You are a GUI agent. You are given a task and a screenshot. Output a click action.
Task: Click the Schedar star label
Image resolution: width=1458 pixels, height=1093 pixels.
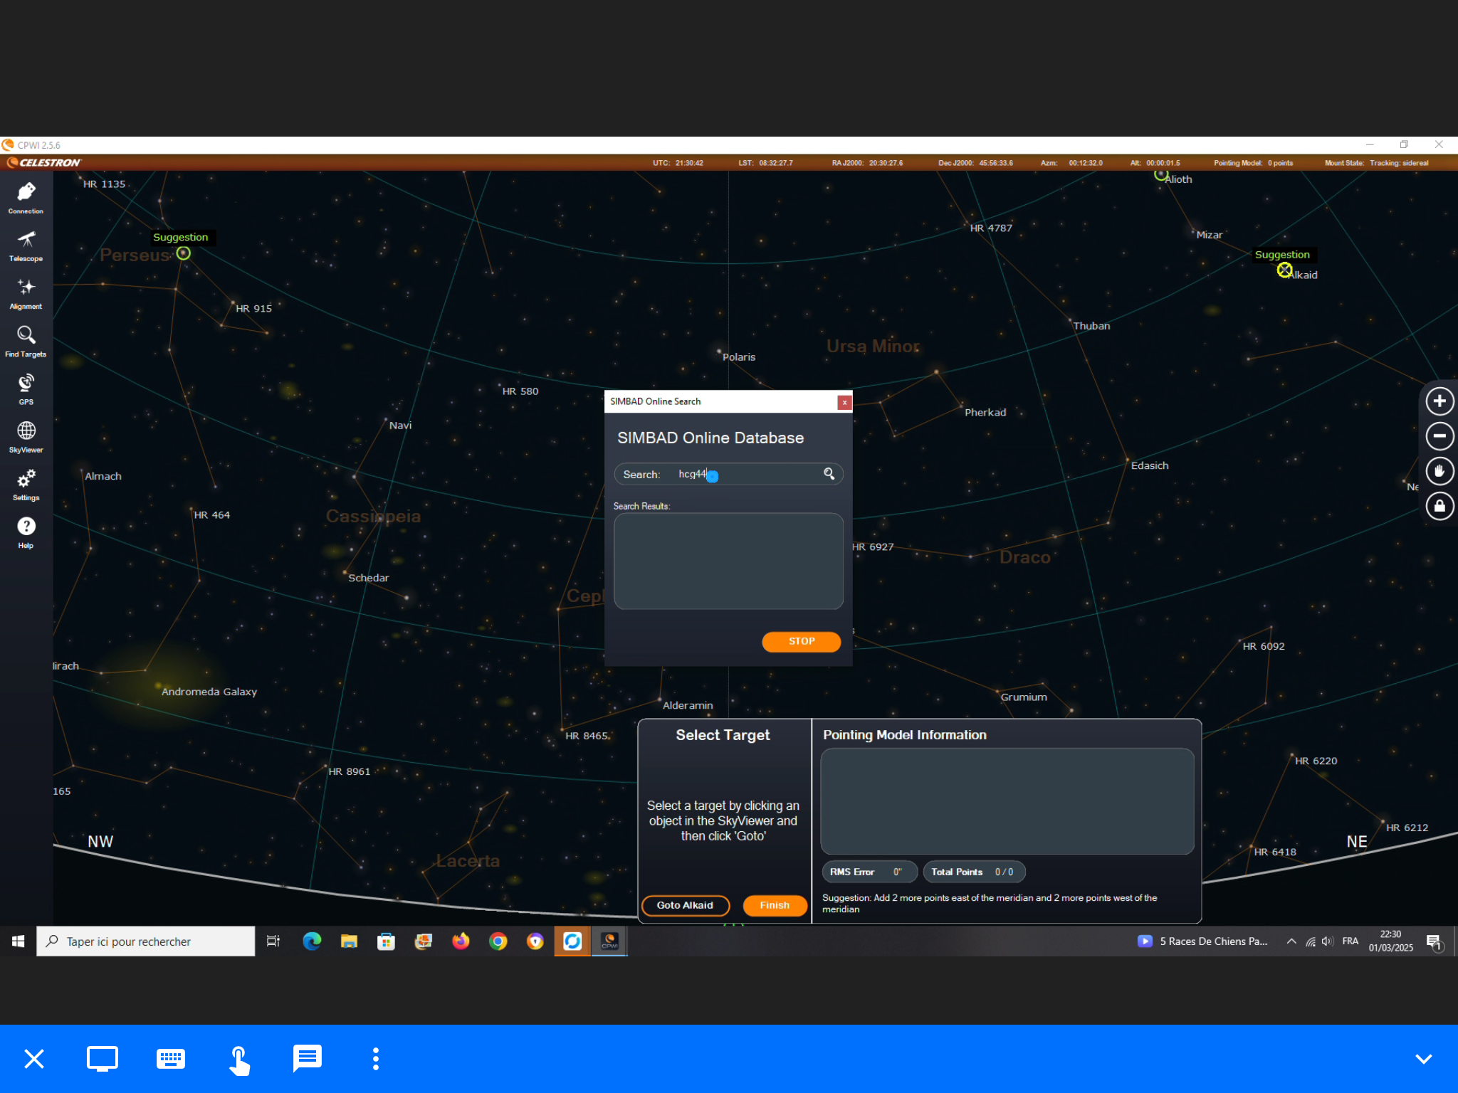[368, 578]
